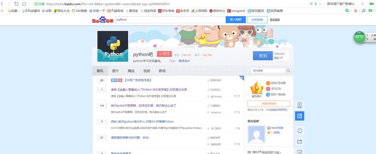
Task: Click the tieba search box containing python
Action: tap(170, 20)
